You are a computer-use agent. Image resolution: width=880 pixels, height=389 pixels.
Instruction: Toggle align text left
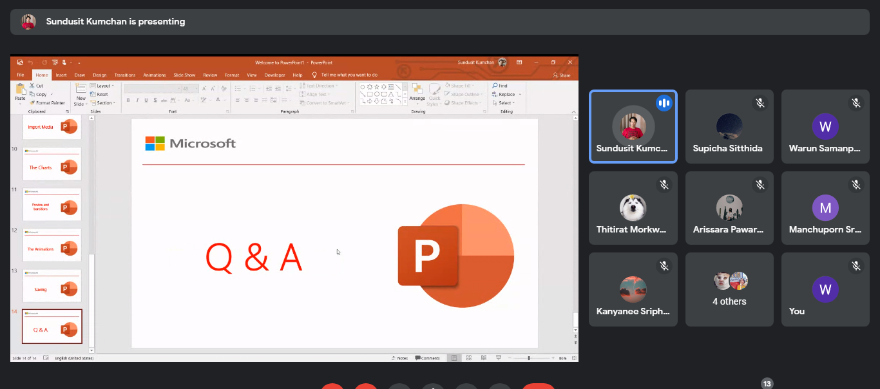(238, 100)
